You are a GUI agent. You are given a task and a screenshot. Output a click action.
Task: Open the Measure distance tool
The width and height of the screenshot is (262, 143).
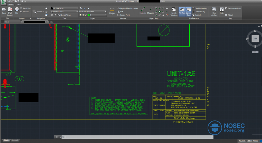[112, 10]
